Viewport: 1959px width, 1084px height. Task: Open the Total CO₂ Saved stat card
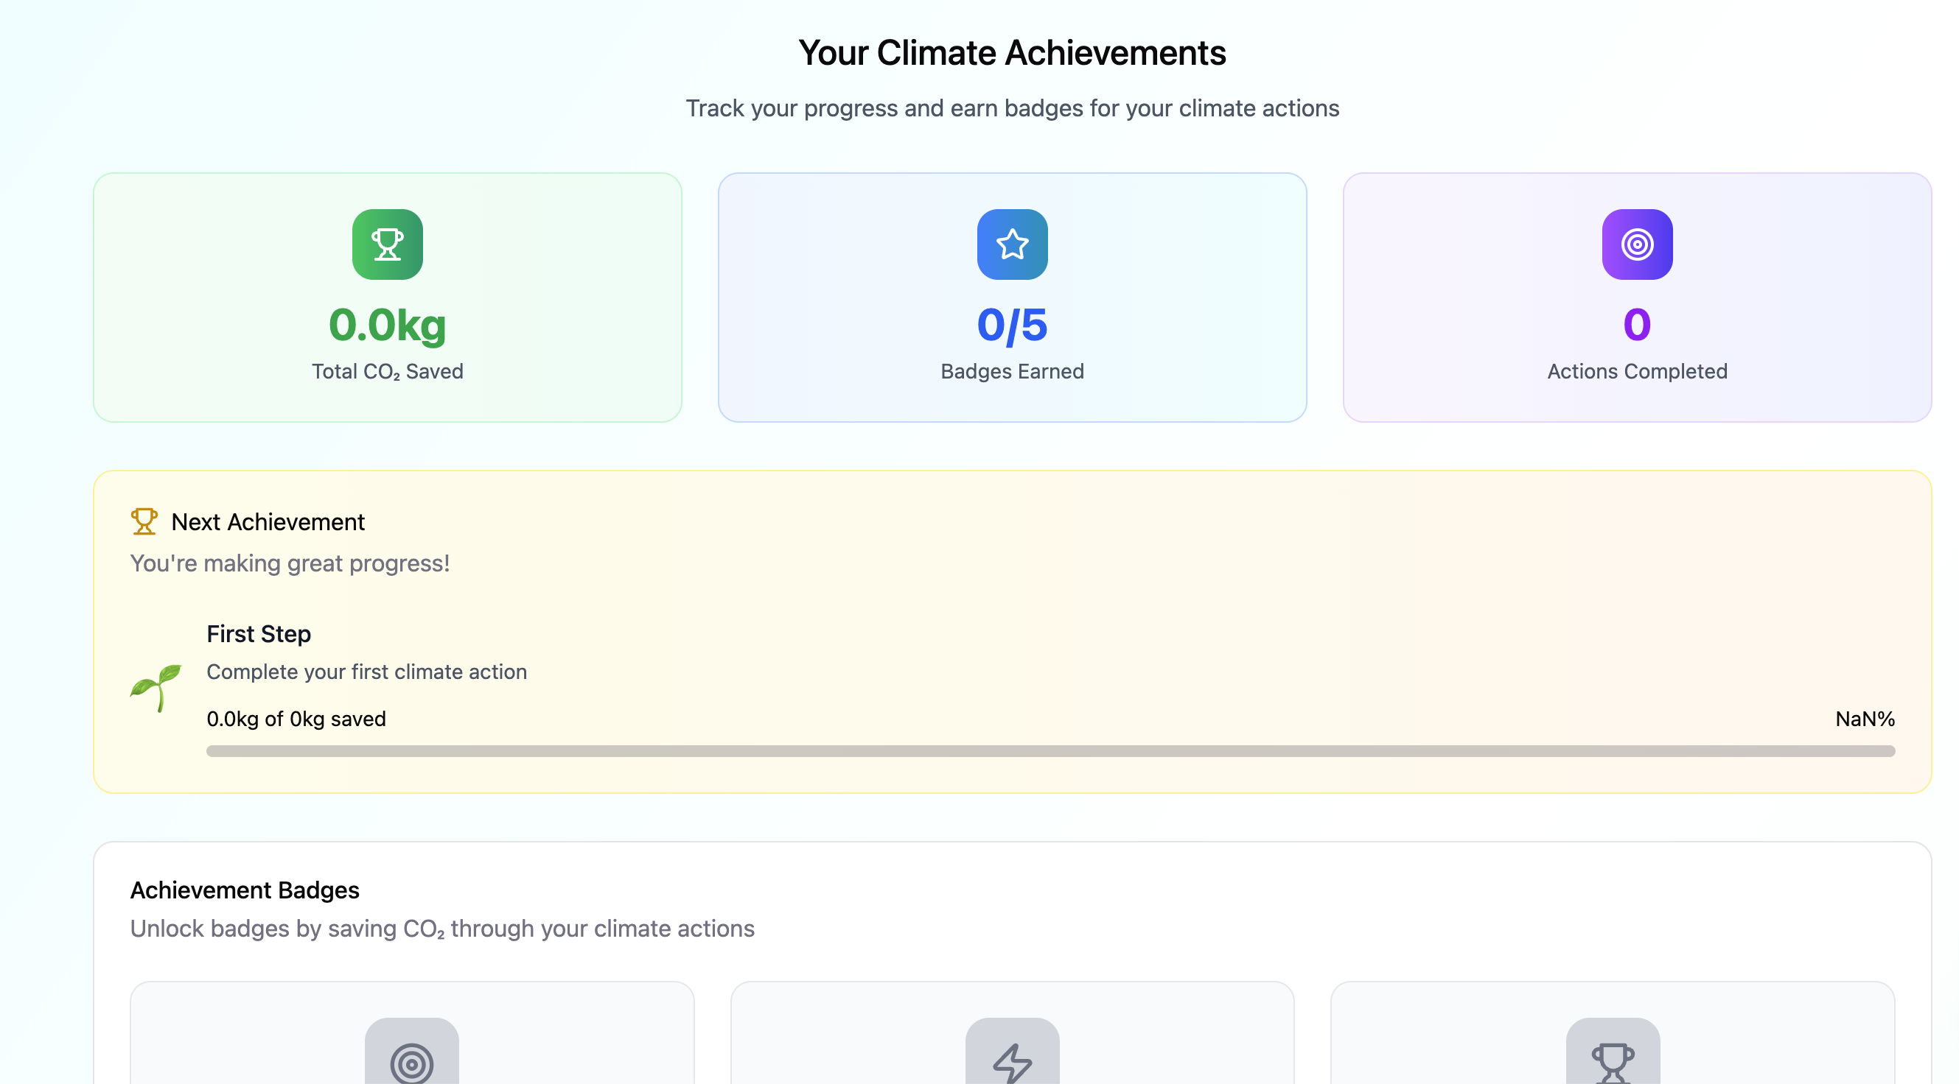[x=386, y=298]
